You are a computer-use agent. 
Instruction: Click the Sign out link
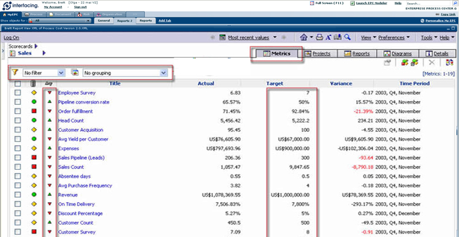click(80, 7)
